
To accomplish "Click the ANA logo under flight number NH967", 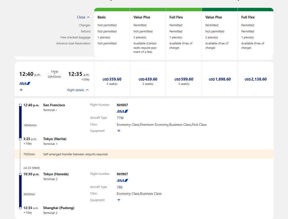I will [122, 181].
